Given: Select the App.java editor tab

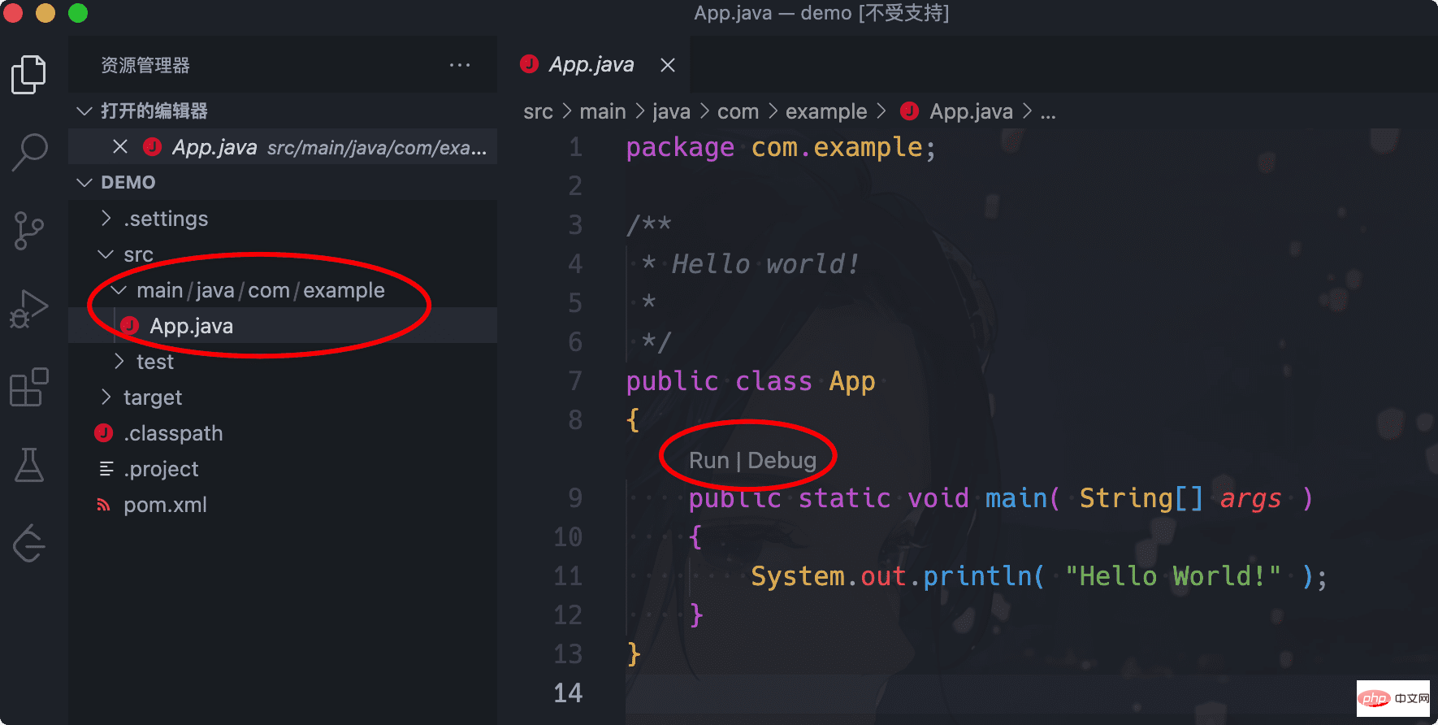Looking at the screenshot, I should [x=591, y=65].
